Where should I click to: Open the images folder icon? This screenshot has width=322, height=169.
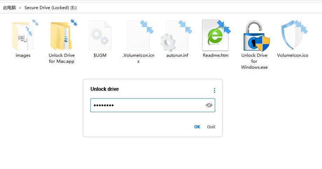(23, 35)
